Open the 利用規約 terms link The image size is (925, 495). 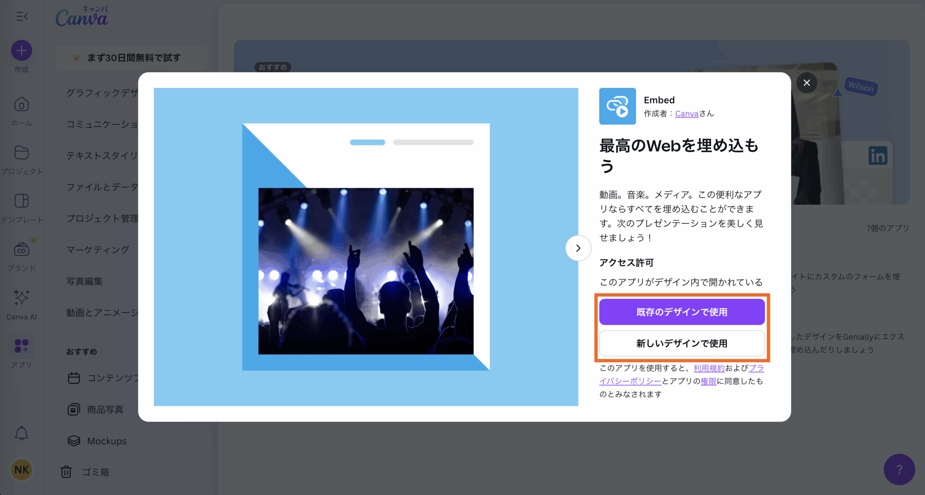pos(709,368)
